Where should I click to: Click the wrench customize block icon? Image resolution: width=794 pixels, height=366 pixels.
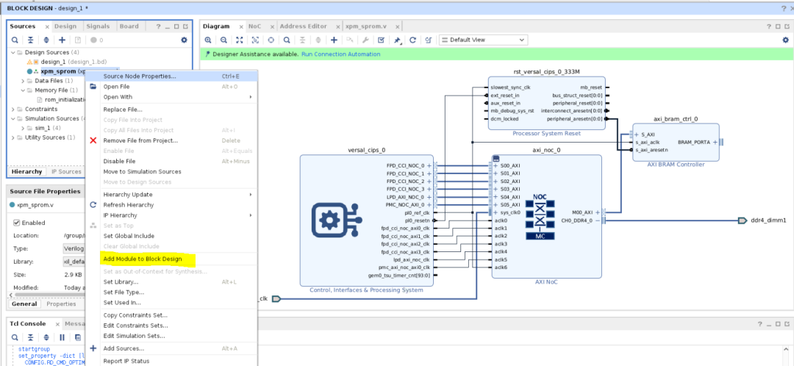[365, 40]
